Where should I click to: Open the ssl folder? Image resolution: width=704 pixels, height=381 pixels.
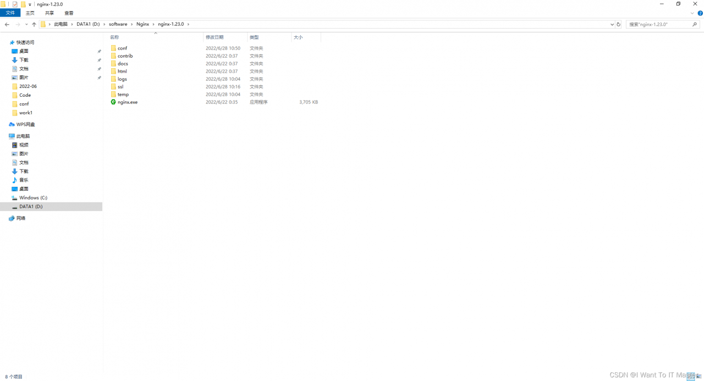(120, 87)
